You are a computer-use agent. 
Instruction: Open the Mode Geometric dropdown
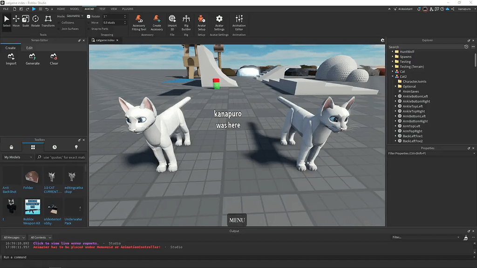click(x=75, y=16)
